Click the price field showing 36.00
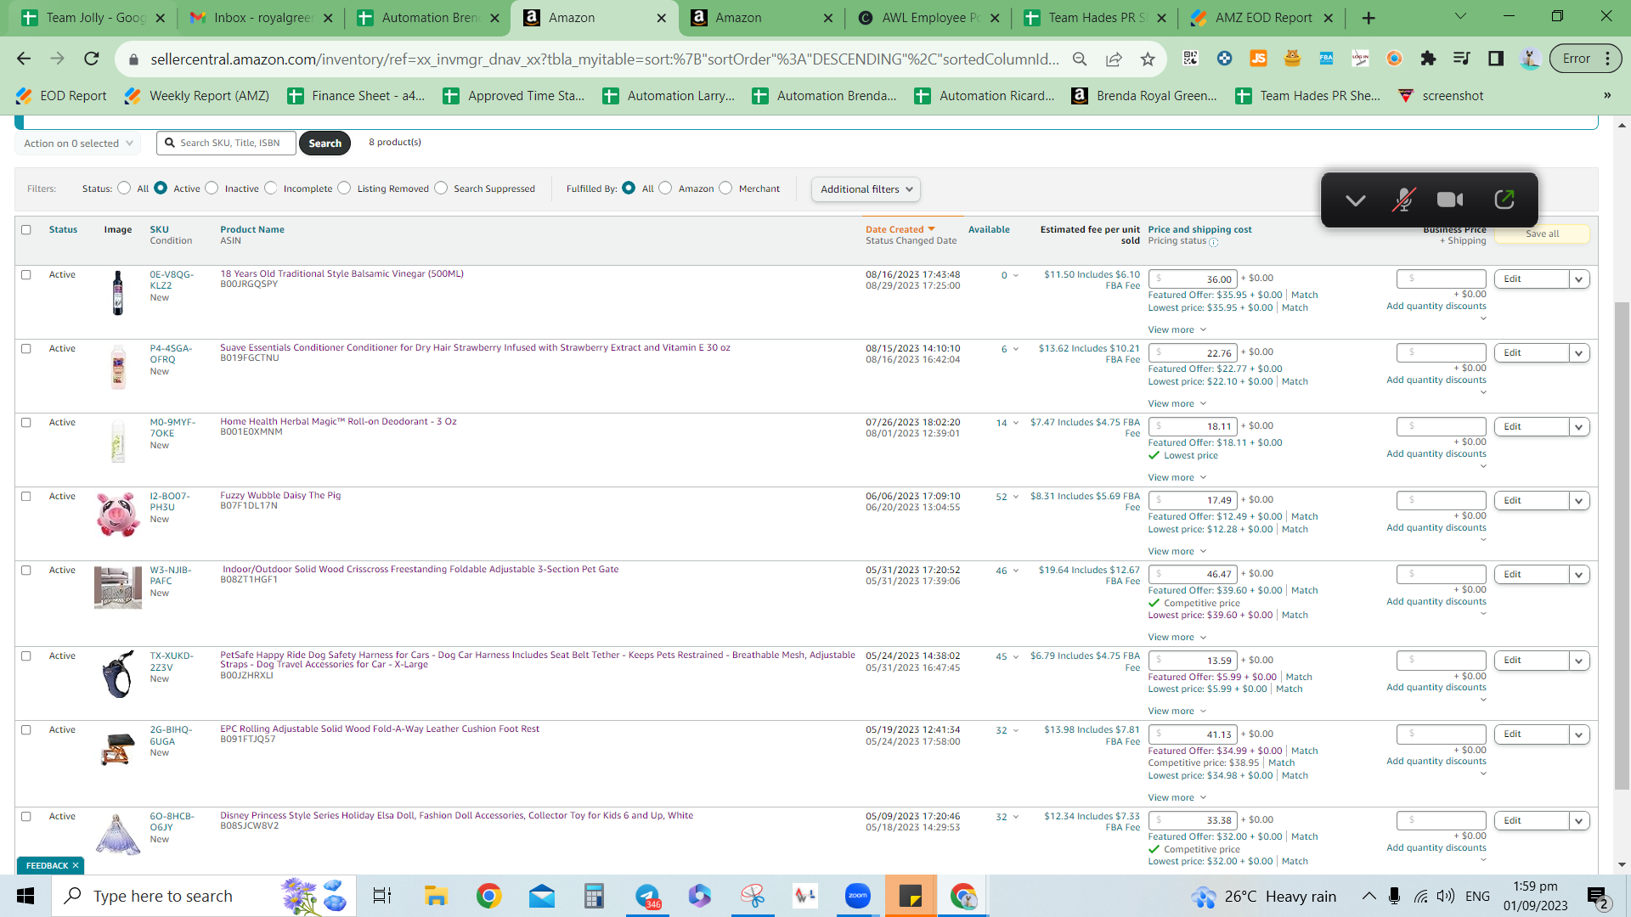The image size is (1631, 917). 1193,279
